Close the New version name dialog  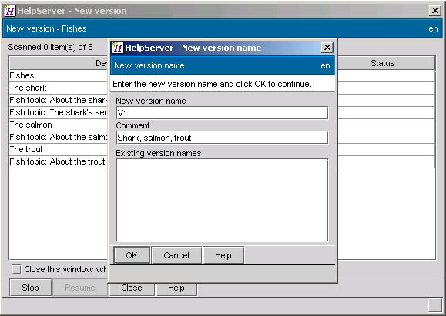327,48
